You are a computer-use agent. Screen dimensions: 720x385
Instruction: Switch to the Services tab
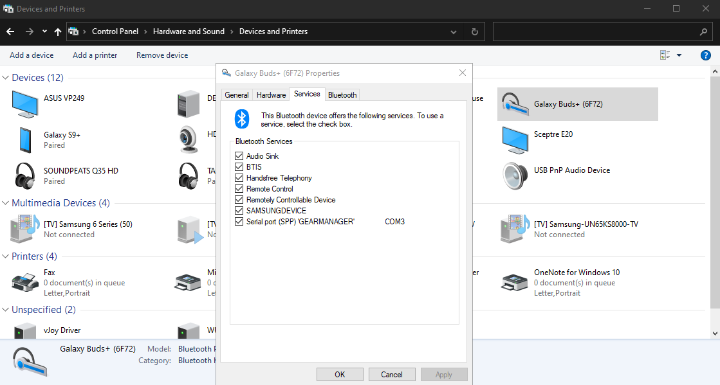pos(307,94)
